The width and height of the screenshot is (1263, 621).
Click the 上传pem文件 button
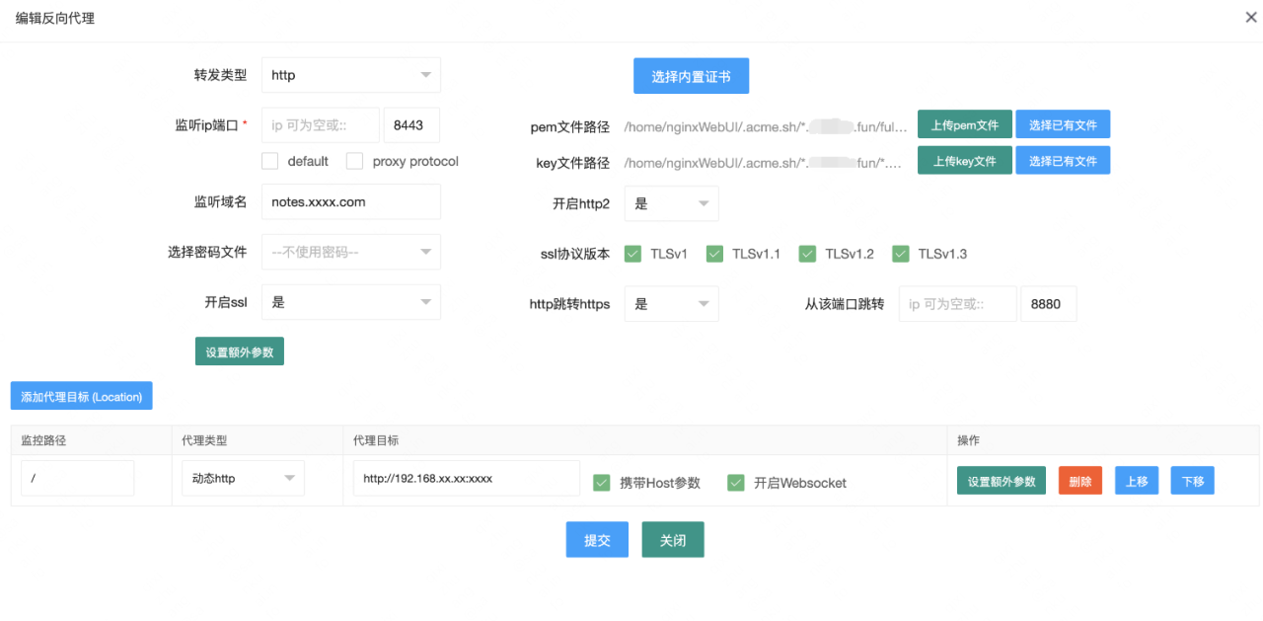coord(964,124)
